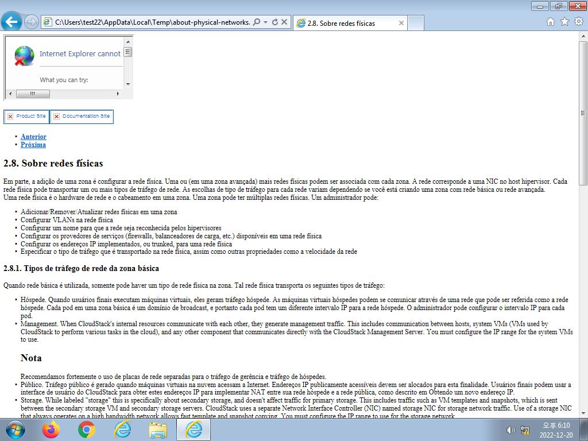Open the Documentation Site link
This screenshot has height=441, width=588.
82,116
